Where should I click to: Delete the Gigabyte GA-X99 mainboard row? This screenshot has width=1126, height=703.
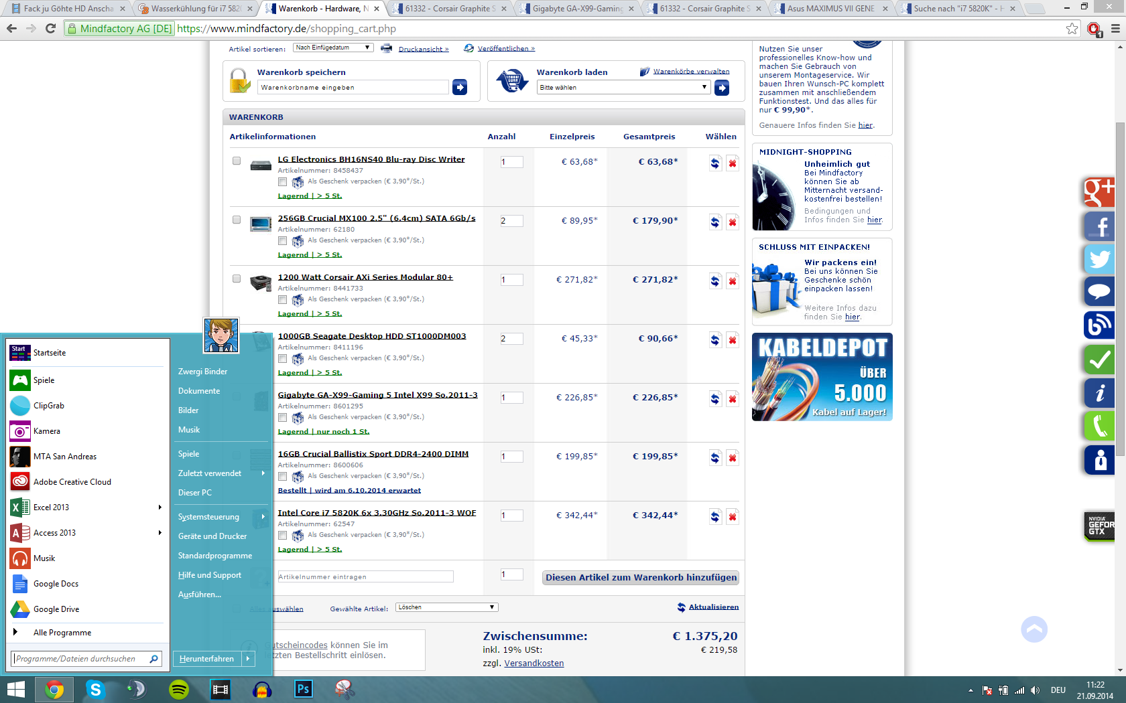click(x=733, y=399)
